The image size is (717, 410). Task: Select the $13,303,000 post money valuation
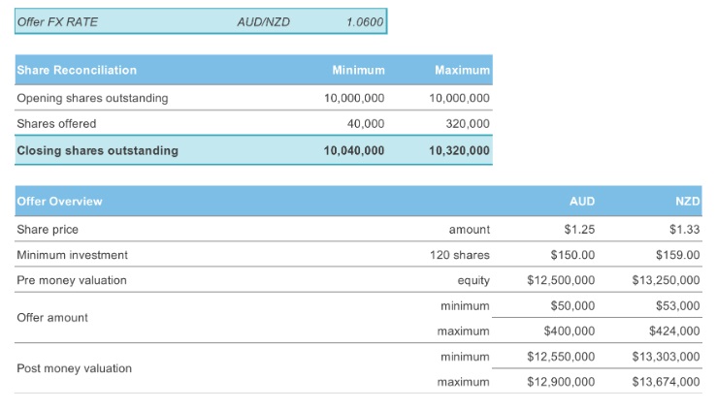pos(666,357)
